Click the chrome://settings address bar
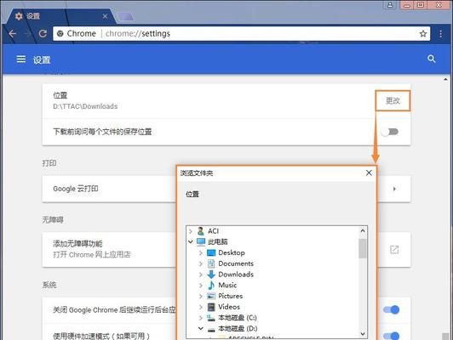 click(242, 34)
